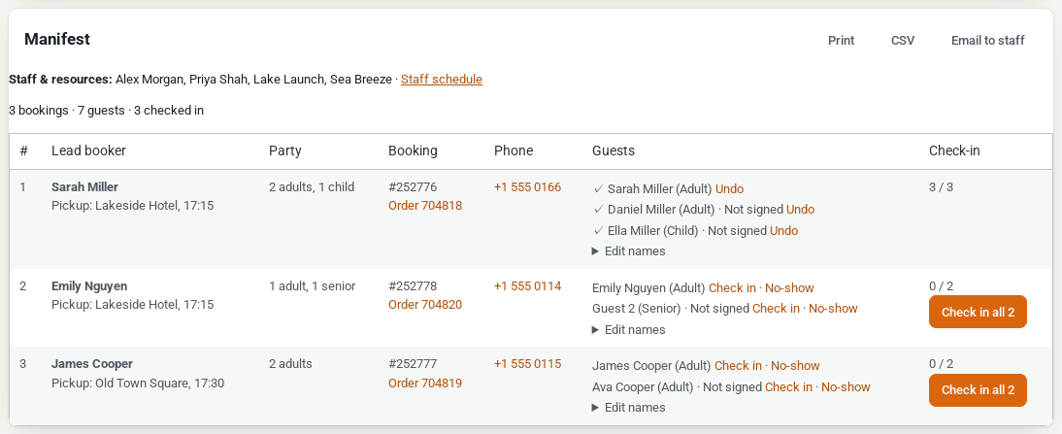Click booking number #252777
1062x434 pixels.
pos(413,363)
